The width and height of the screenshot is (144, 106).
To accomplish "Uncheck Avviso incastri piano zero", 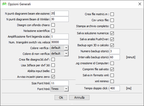I will [53, 77].
